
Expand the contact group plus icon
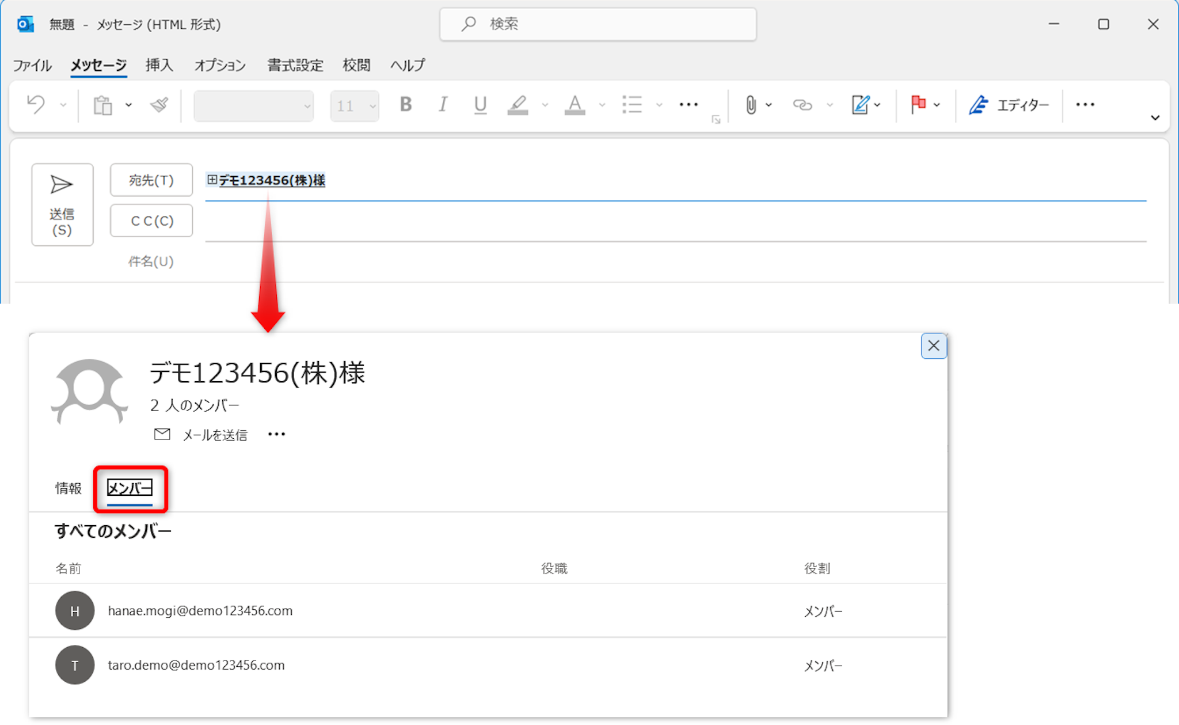point(212,180)
